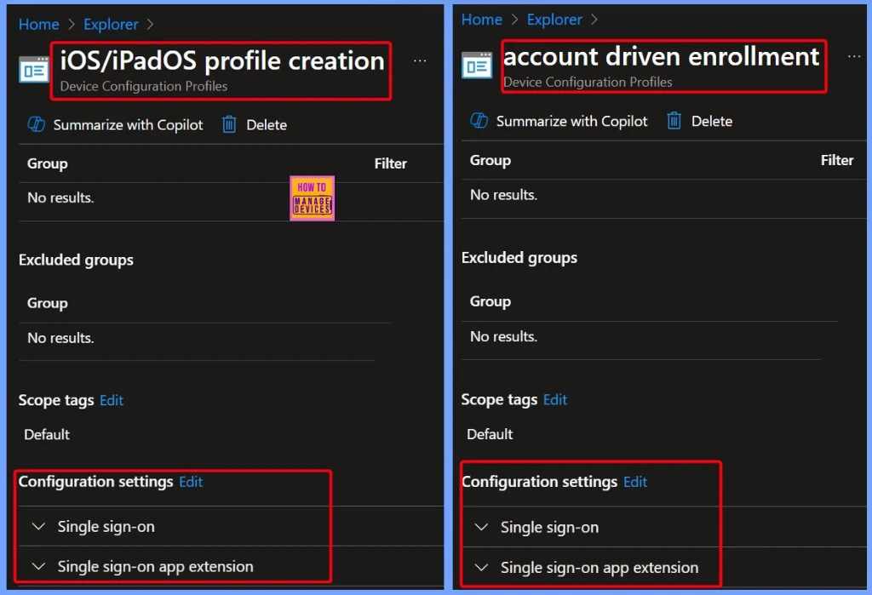Image resolution: width=872 pixels, height=595 pixels.
Task: Click Excluded groups heading in iOS/iPadOS profile pane
Action: coord(76,260)
